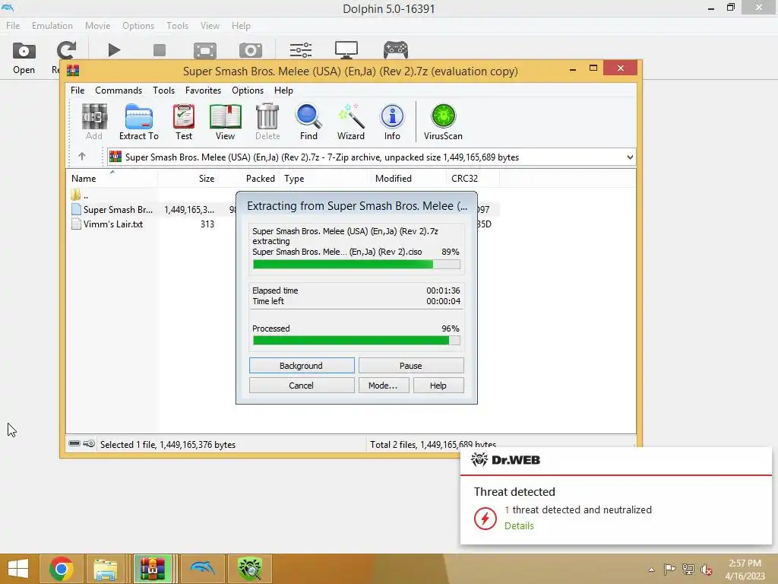Open Dolphin View menu
Image resolution: width=778 pixels, height=584 pixels.
pyautogui.click(x=210, y=26)
